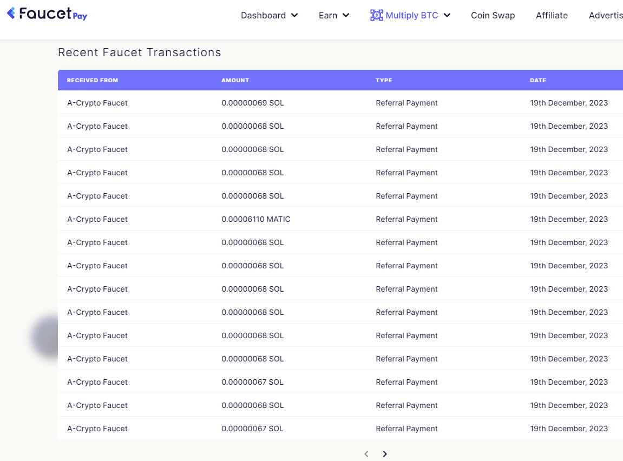Click the Recent Faucet Transactions heading
The width and height of the screenshot is (623, 461).
pos(140,52)
